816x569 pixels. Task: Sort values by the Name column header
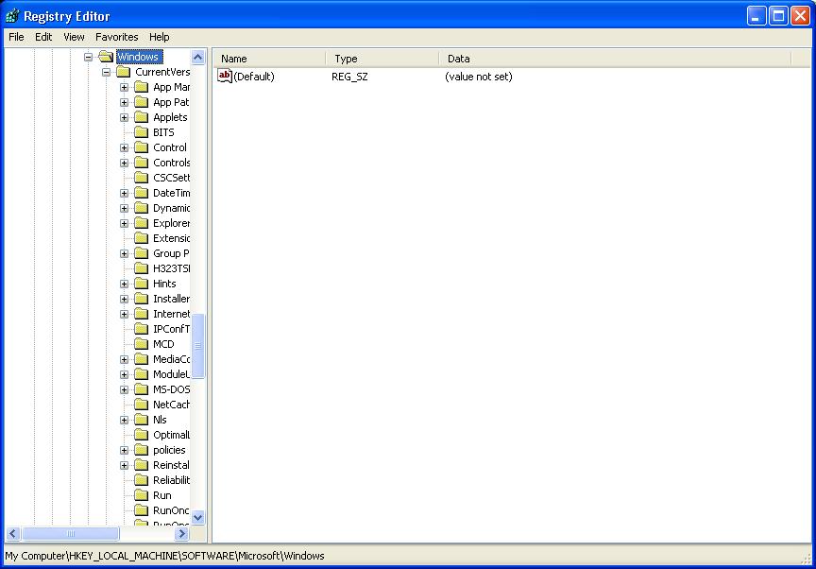click(269, 59)
